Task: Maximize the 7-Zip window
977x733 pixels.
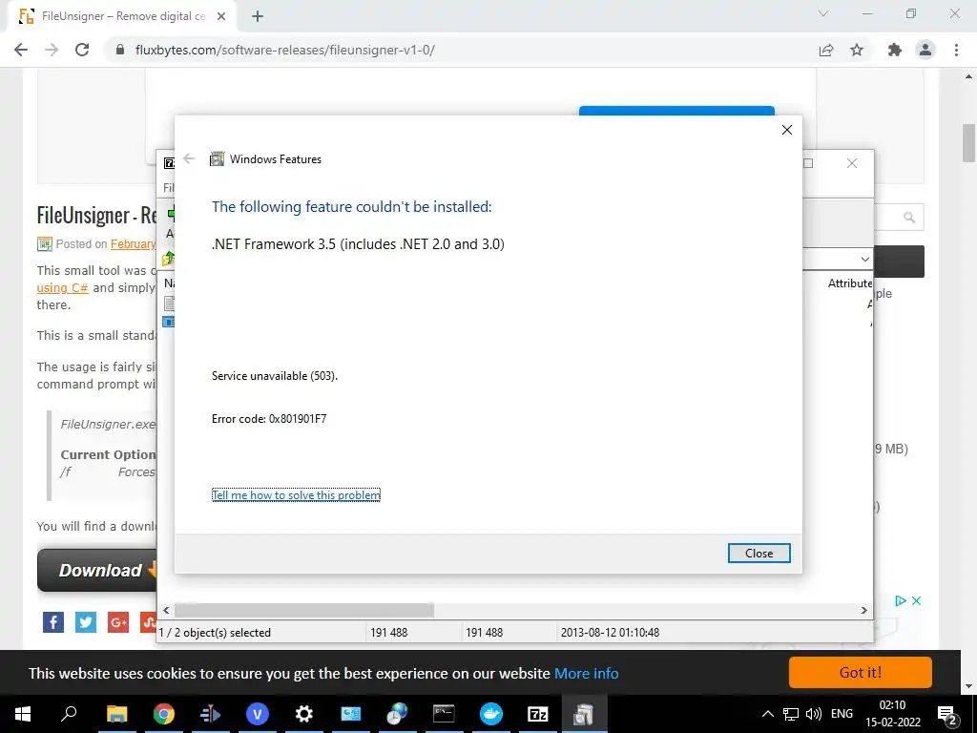Action: [808, 163]
